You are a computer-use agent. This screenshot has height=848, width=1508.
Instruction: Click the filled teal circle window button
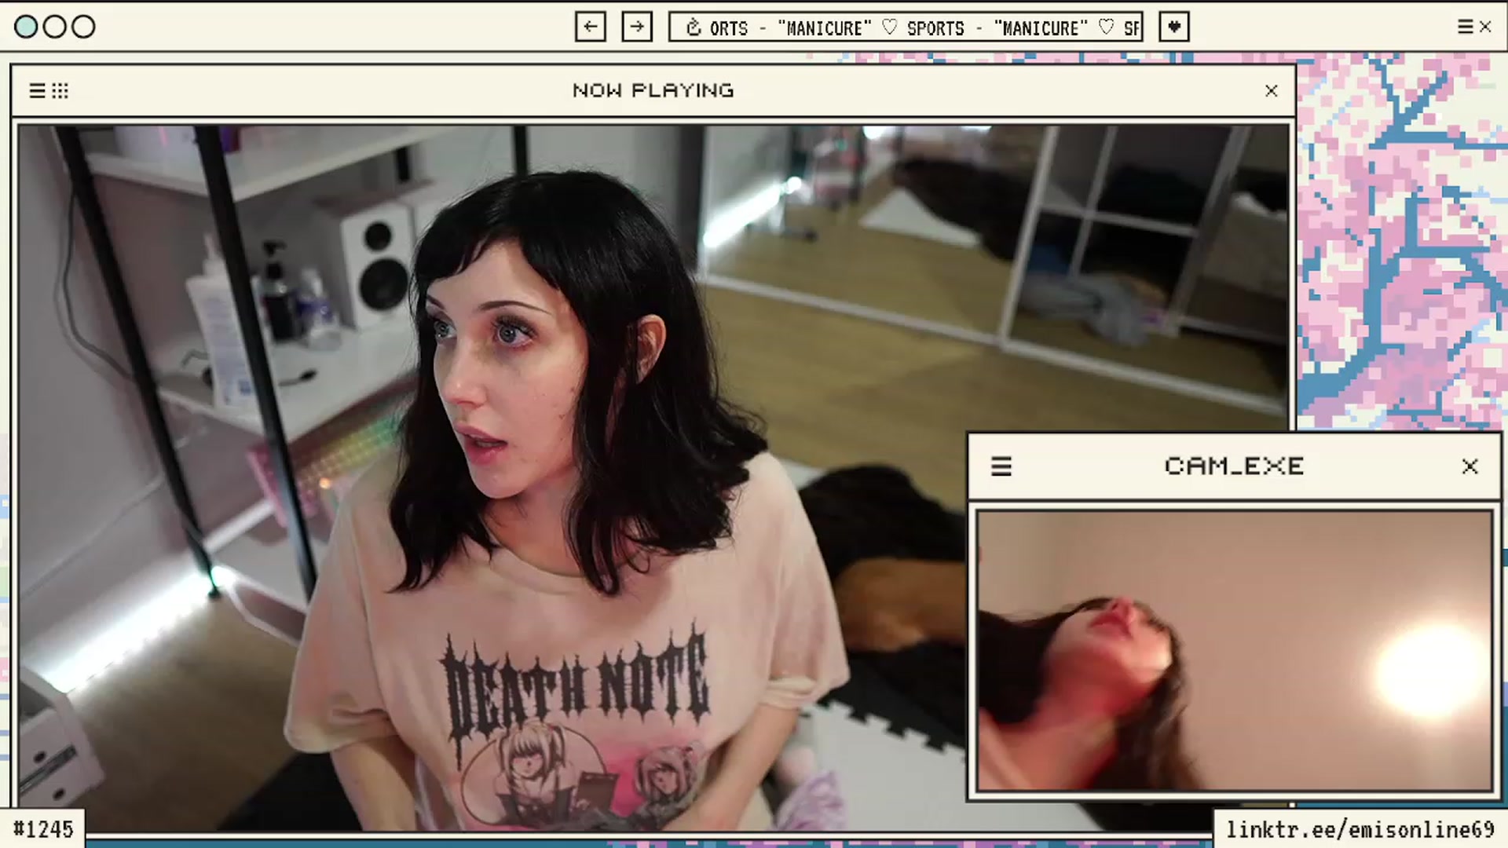pos(26,27)
